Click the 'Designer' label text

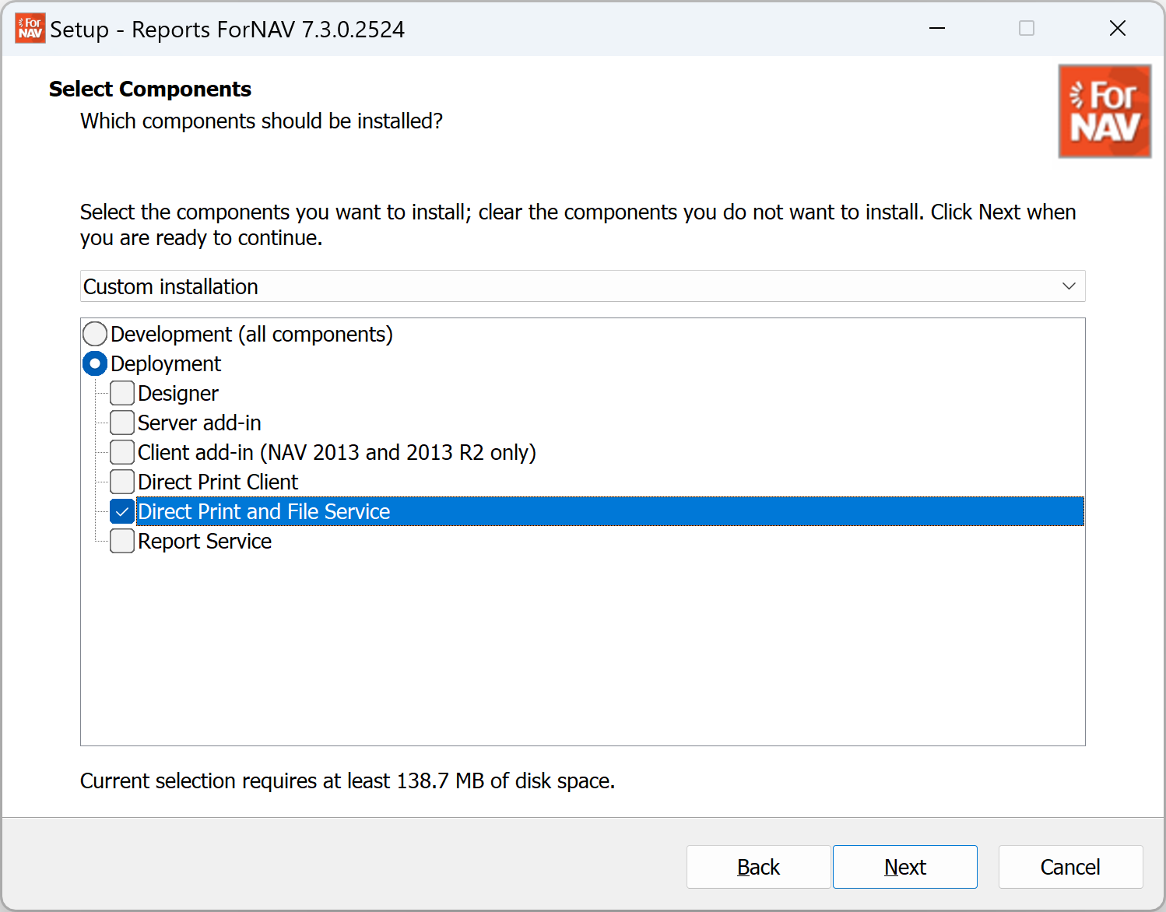click(178, 394)
